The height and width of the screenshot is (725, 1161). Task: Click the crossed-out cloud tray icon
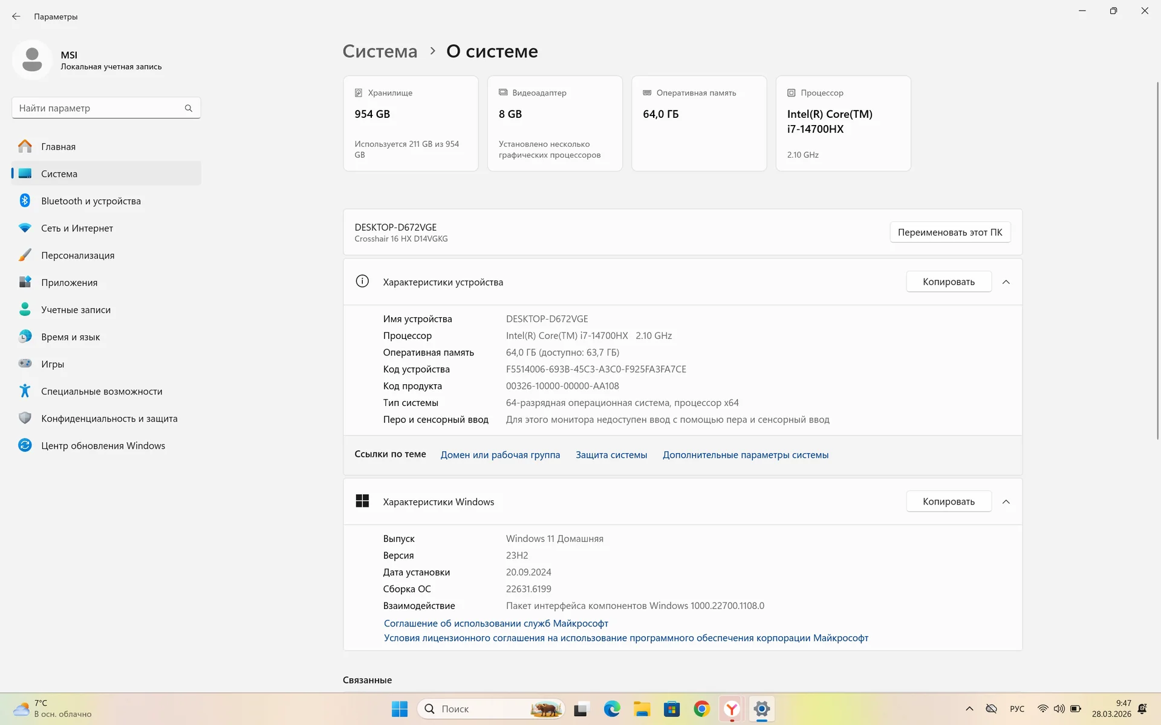991,709
